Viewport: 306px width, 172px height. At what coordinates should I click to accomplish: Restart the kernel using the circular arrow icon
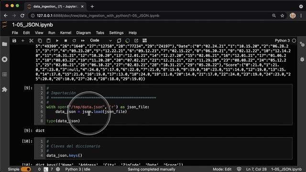74,41
